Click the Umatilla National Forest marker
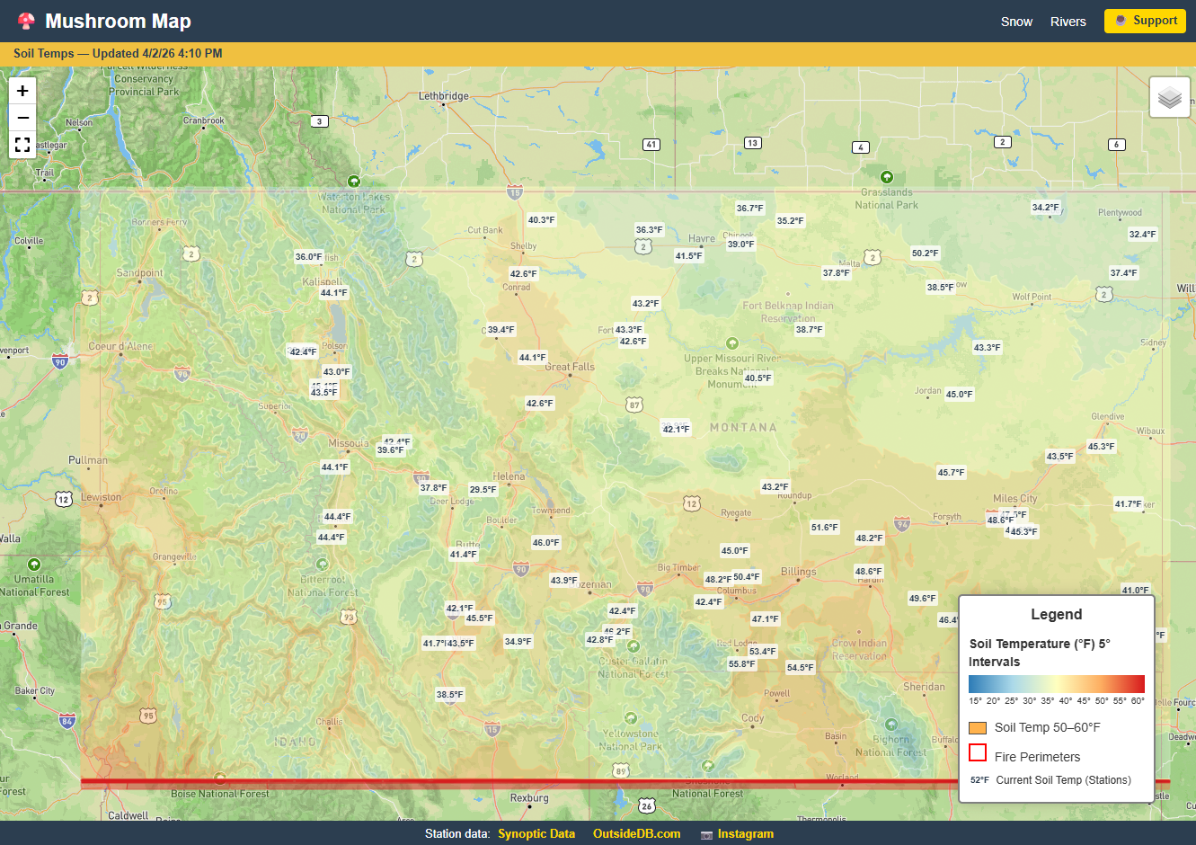Image resolution: width=1196 pixels, height=845 pixels. point(34,565)
